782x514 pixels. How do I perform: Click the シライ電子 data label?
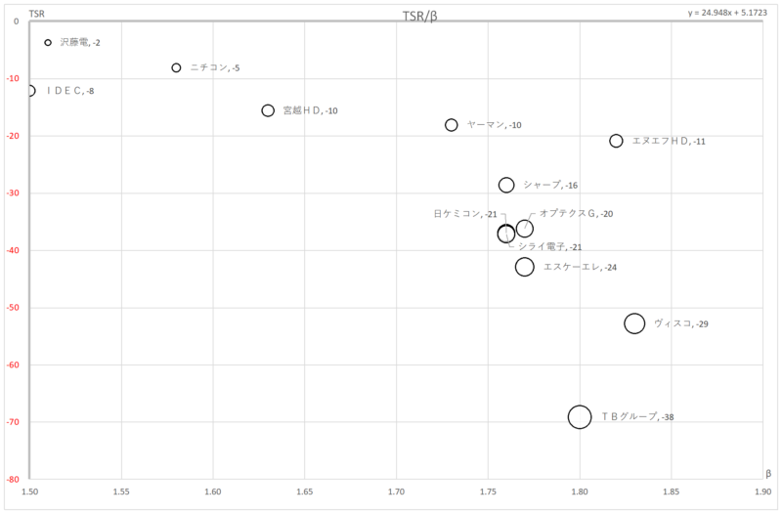[549, 247]
